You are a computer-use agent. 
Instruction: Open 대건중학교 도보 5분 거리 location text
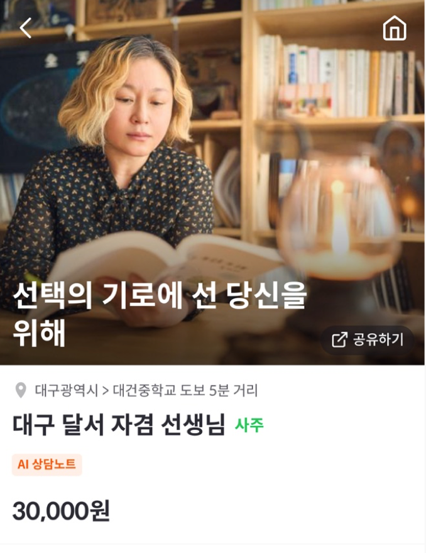(185, 390)
